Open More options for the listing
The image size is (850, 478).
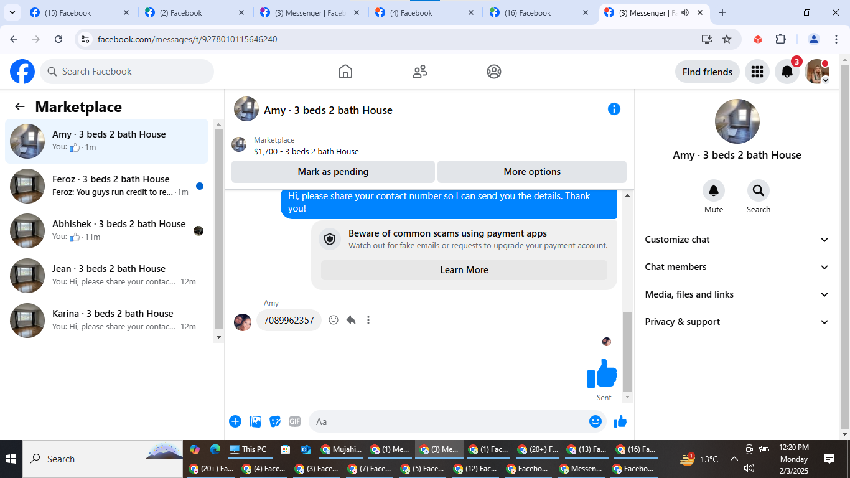(x=532, y=172)
